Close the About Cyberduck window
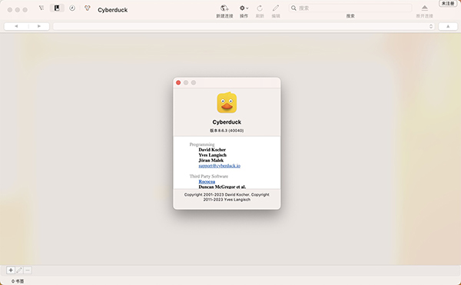The width and height of the screenshot is (461, 285). pos(178,82)
